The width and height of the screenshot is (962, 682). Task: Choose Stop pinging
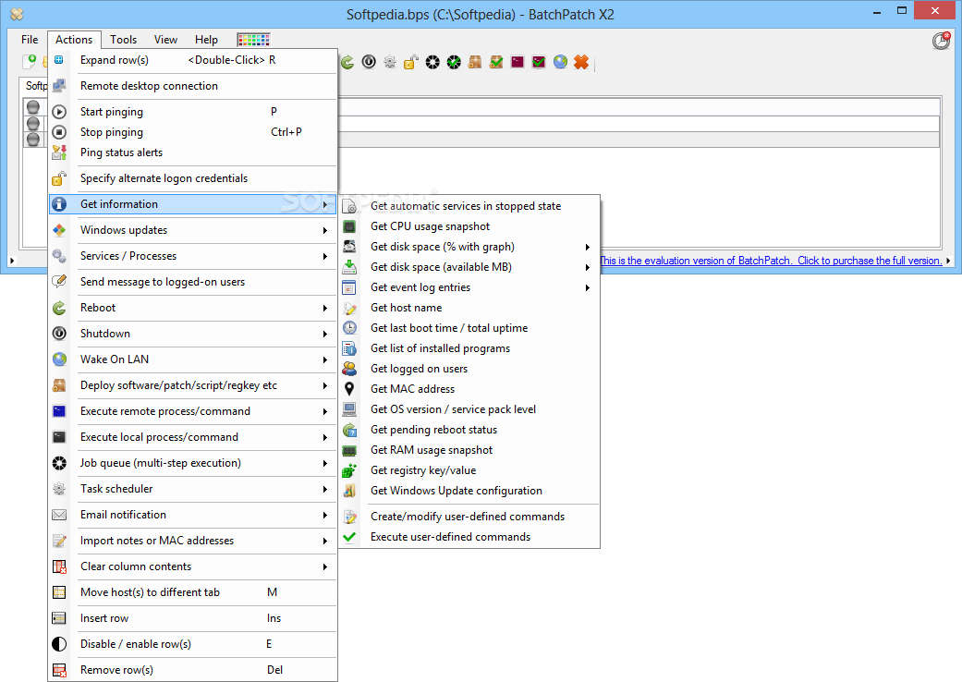192,132
